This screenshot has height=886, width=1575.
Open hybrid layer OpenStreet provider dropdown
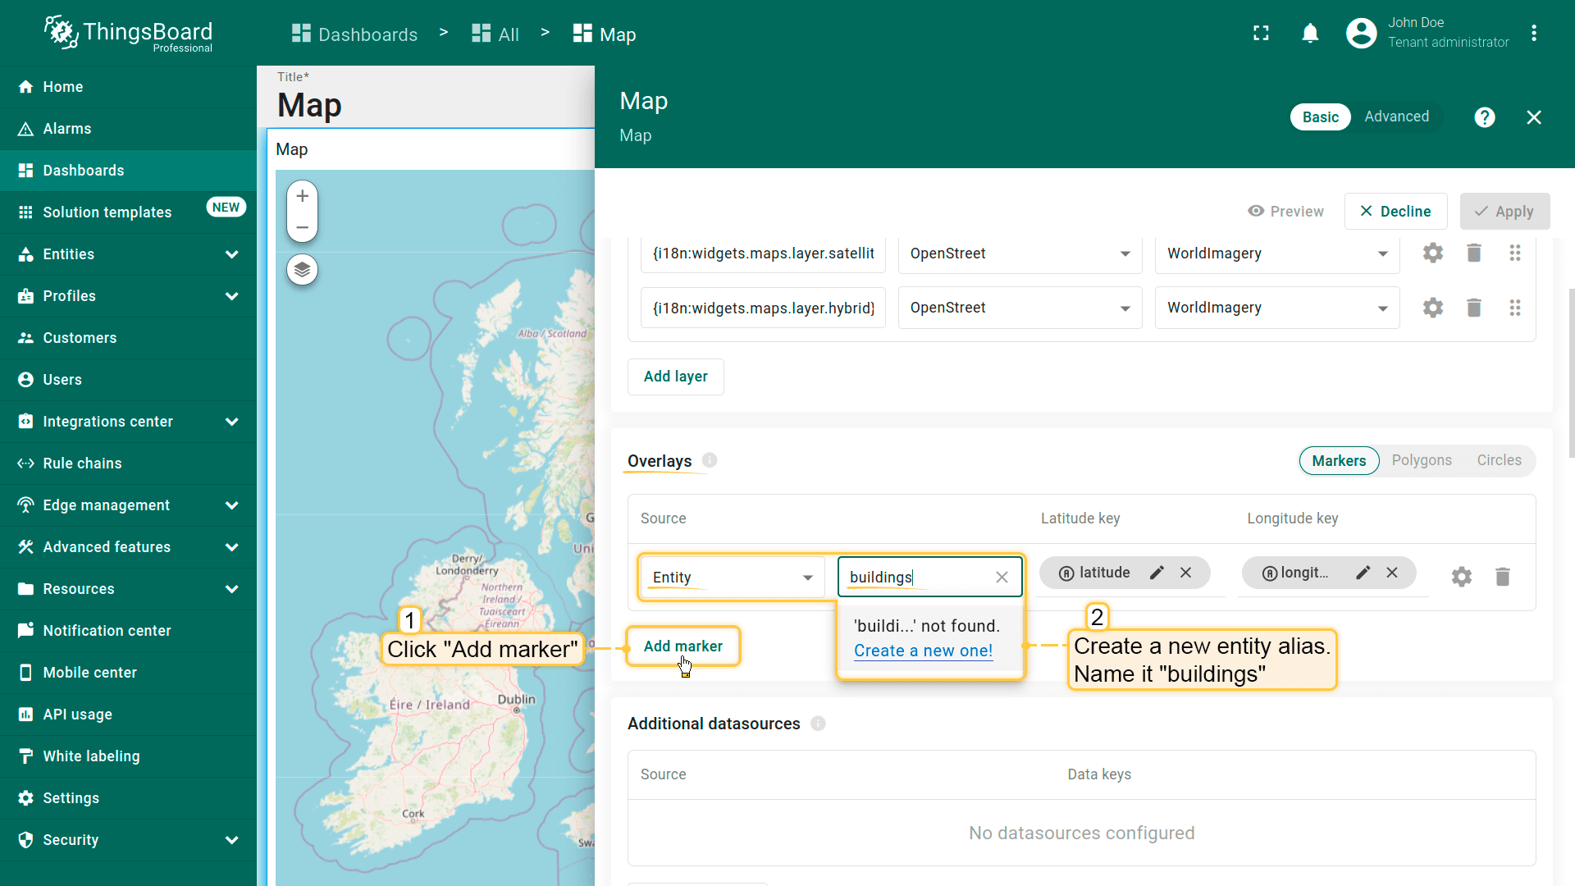coord(1019,308)
